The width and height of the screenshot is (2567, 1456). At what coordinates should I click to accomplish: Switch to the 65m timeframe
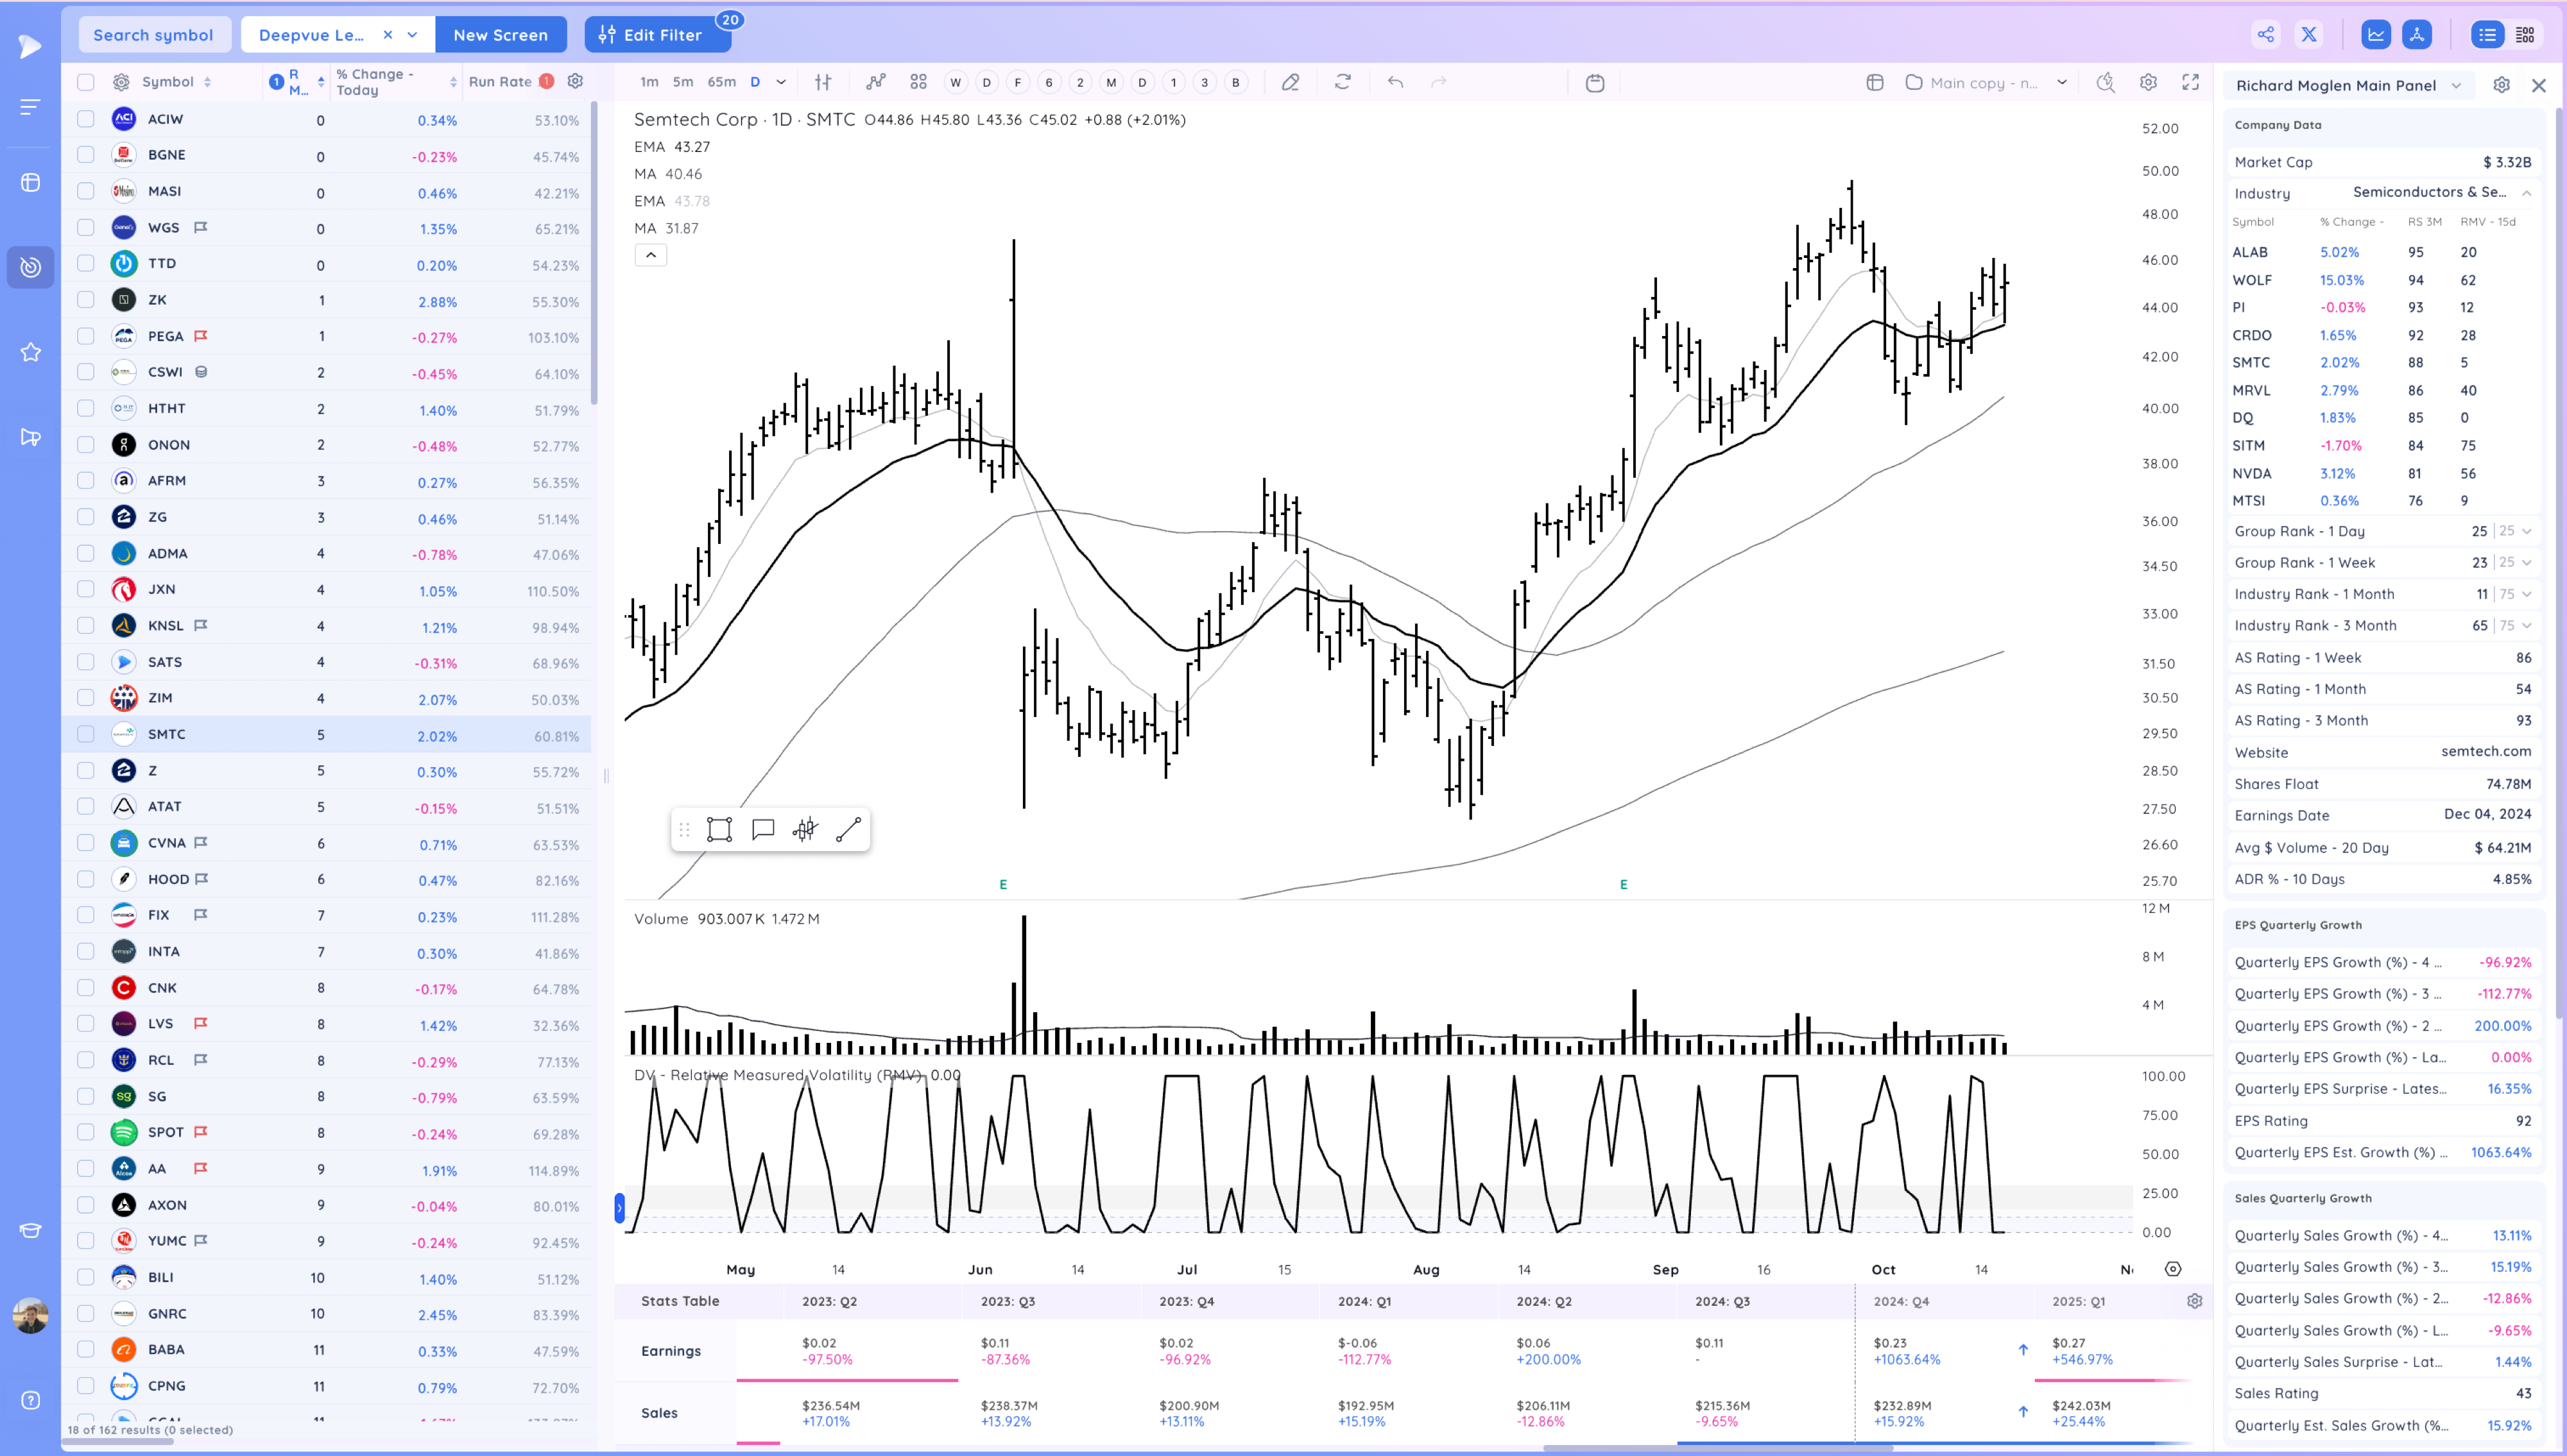pos(721,82)
